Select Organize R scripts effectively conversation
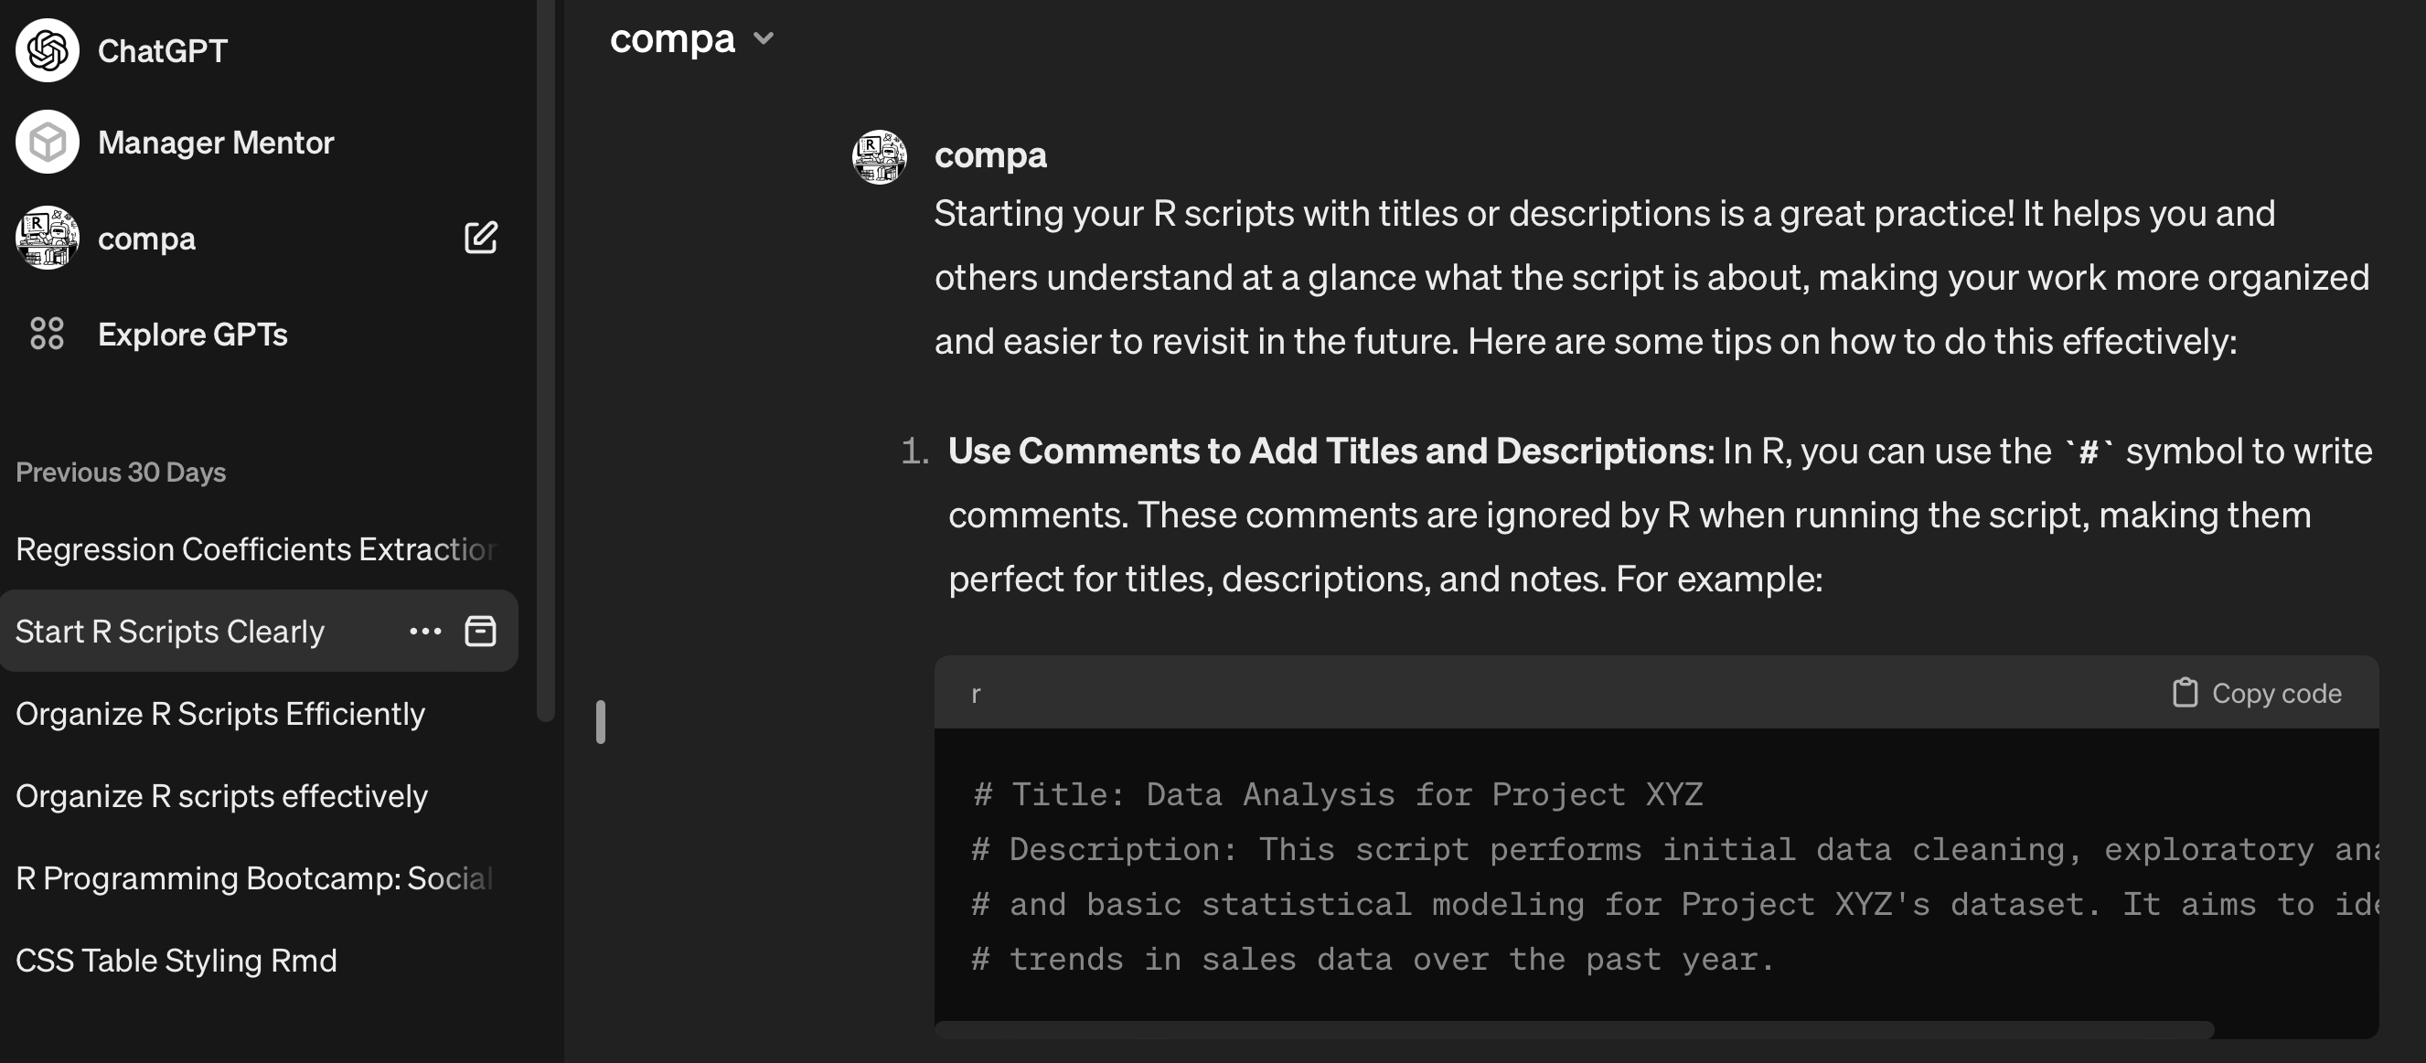 click(x=221, y=796)
